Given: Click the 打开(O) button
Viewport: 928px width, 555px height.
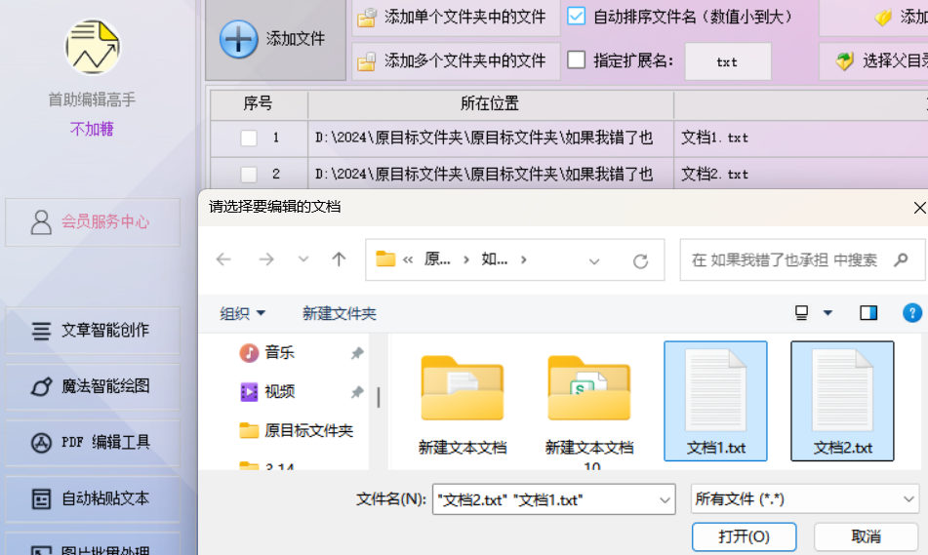Looking at the screenshot, I should tap(744, 536).
